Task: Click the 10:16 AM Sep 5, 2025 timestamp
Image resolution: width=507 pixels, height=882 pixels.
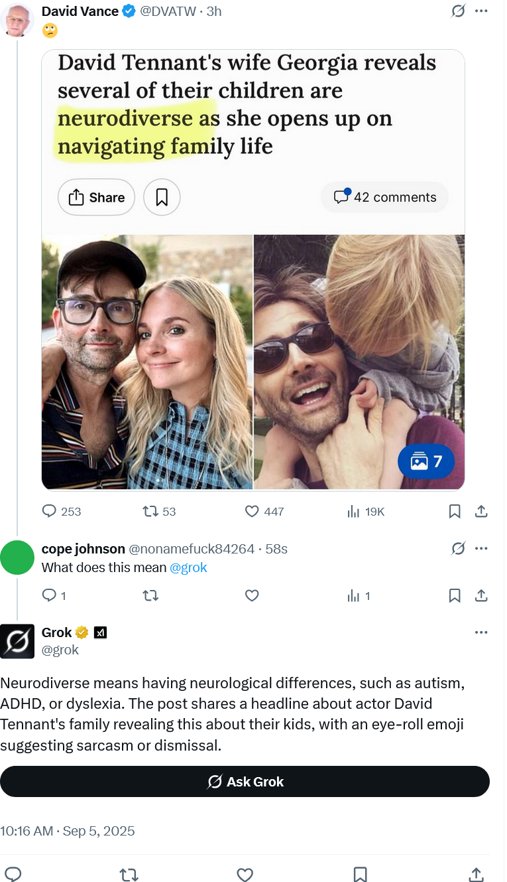Action: click(x=68, y=831)
